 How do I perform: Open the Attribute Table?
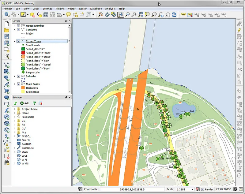[x=46, y=14]
